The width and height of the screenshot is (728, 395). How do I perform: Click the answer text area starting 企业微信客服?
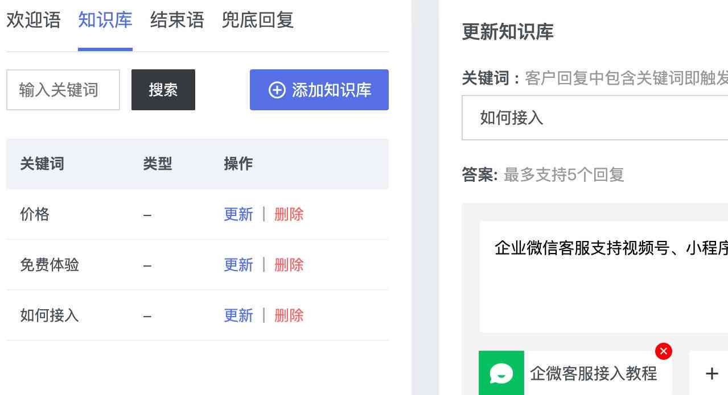(x=603, y=277)
